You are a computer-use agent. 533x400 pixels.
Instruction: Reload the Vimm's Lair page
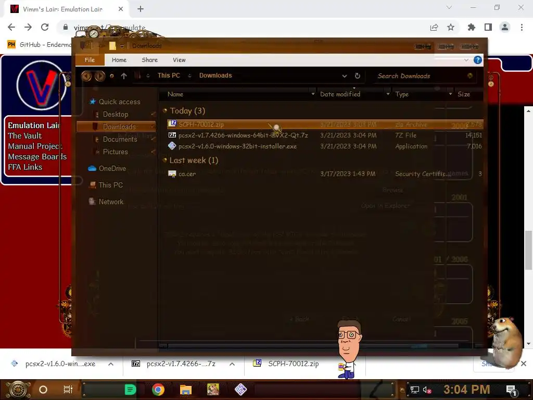[45, 27]
